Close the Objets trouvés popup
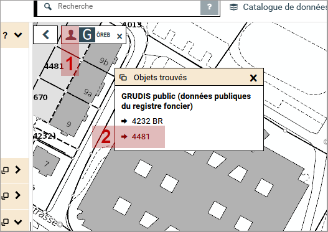The width and height of the screenshot is (328, 232). (x=253, y=78)
